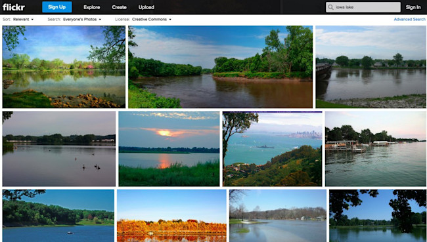Screen dimensions: 427x242
Task: Click the Sign Up button
Action: (57, 7)
